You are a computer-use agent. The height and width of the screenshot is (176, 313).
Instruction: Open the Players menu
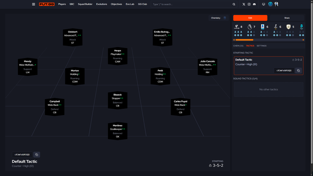point(62,4)
